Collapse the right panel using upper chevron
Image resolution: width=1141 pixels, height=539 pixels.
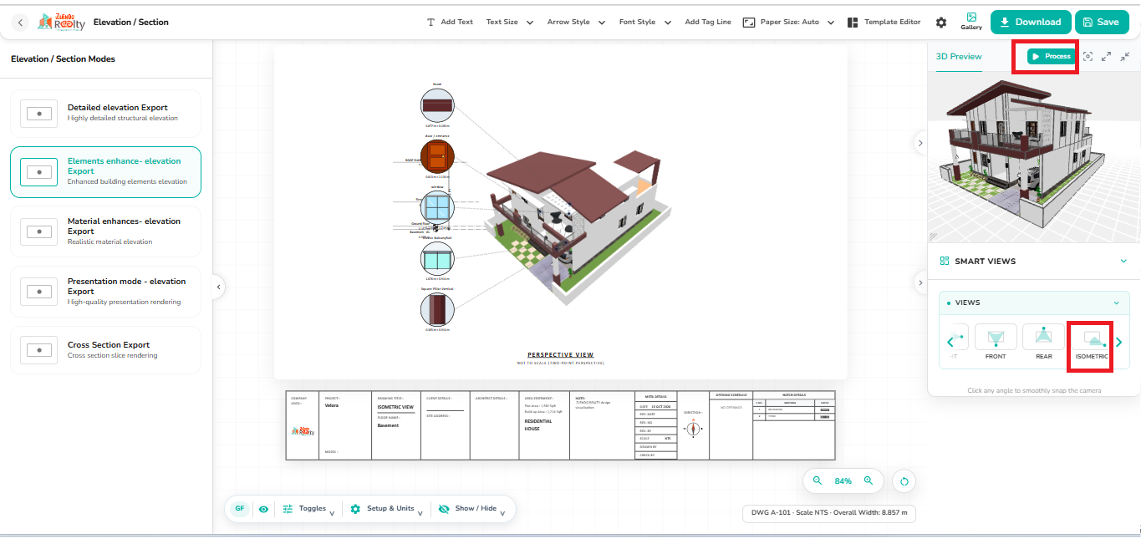click(920, 143)
